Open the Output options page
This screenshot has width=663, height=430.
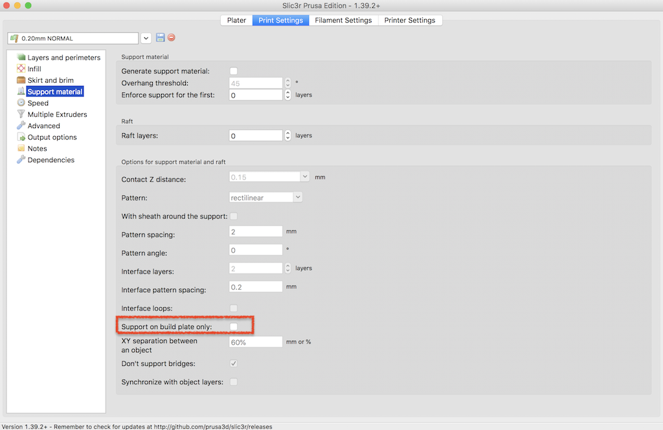[x=52, y=137]
